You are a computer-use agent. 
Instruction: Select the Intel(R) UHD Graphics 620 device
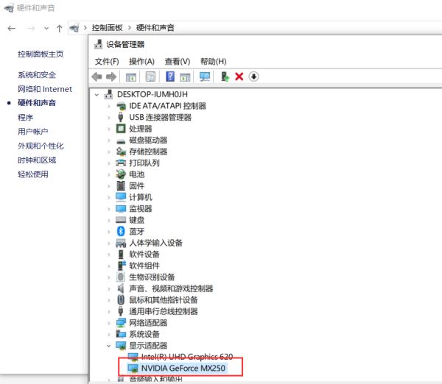(x=187, y=357)
